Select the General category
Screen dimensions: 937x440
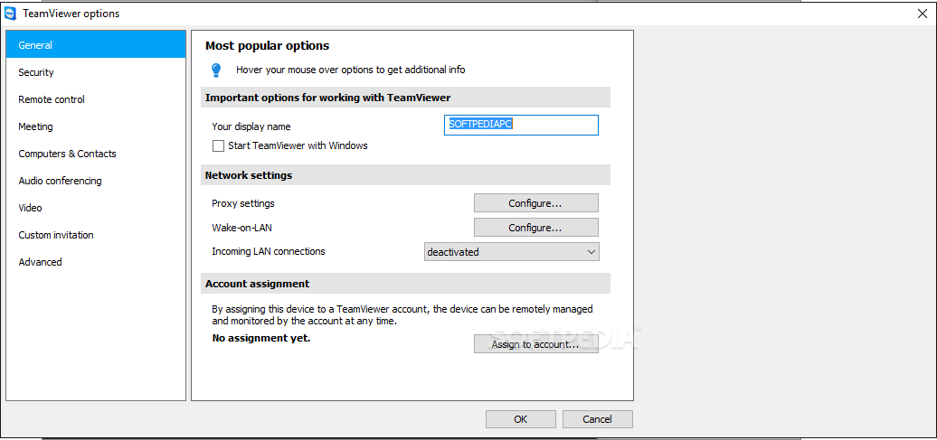(96, 45)
